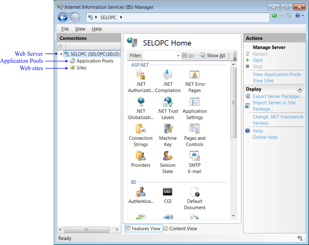The image size is (309, 245).
Task: Open the Session State feature icon
Action: (x=168, y=156)
